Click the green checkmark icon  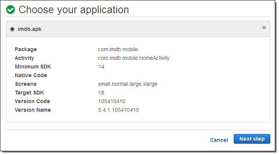coord(11,10)
